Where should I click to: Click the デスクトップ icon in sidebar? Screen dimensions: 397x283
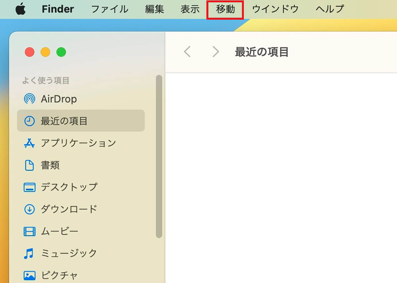(29, 187)
